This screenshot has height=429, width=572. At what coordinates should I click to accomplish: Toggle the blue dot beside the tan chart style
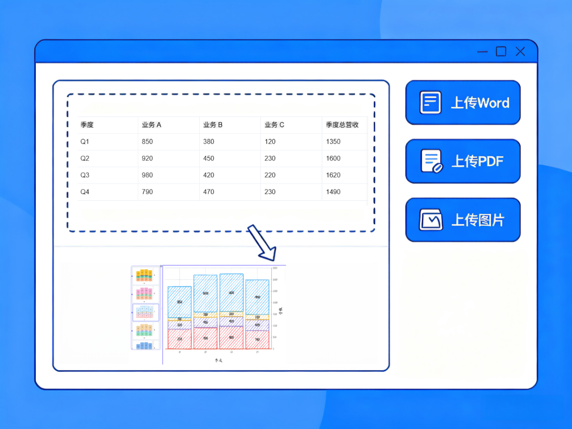pyautogui.click(x=132, y=330)
